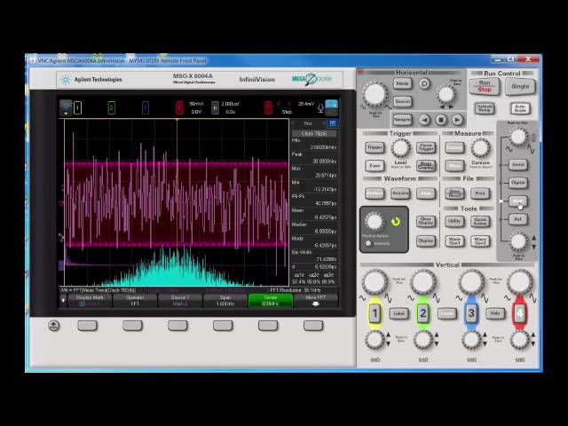Toggle channel 2 green button
The height and width of the screenshot is (426, 568).
(422, 313)
